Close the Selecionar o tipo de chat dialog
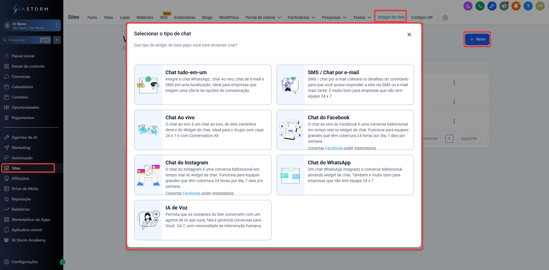 409,35
